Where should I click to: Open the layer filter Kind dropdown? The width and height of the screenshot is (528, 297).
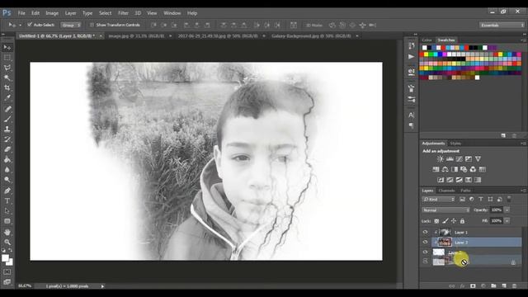pos(438,200)
